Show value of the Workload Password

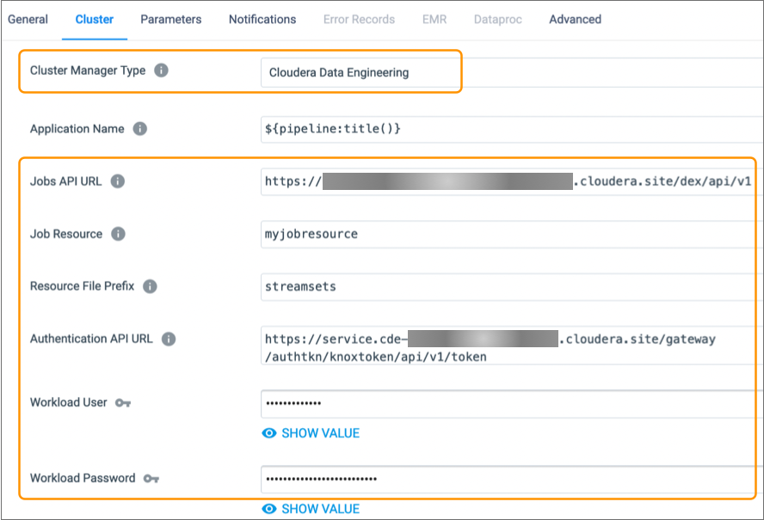click(311, 510)
